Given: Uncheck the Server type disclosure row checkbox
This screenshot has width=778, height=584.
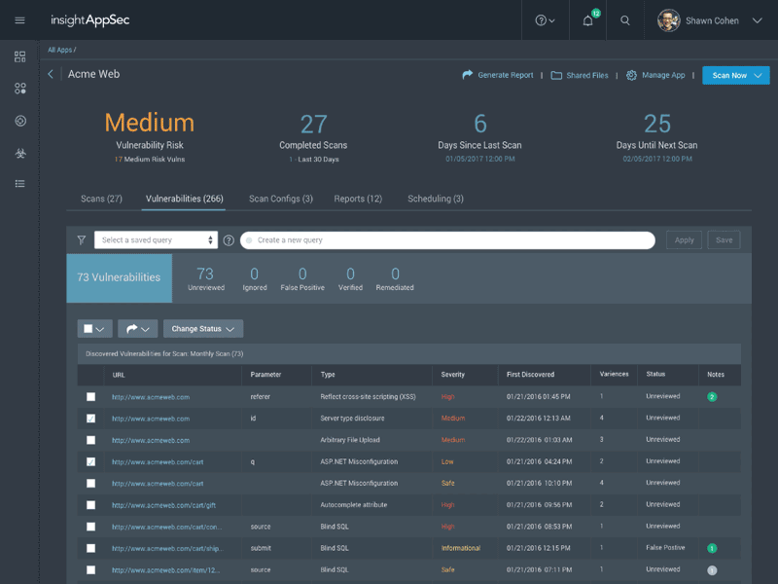Looking at the screenshot, I should [90, 418].
